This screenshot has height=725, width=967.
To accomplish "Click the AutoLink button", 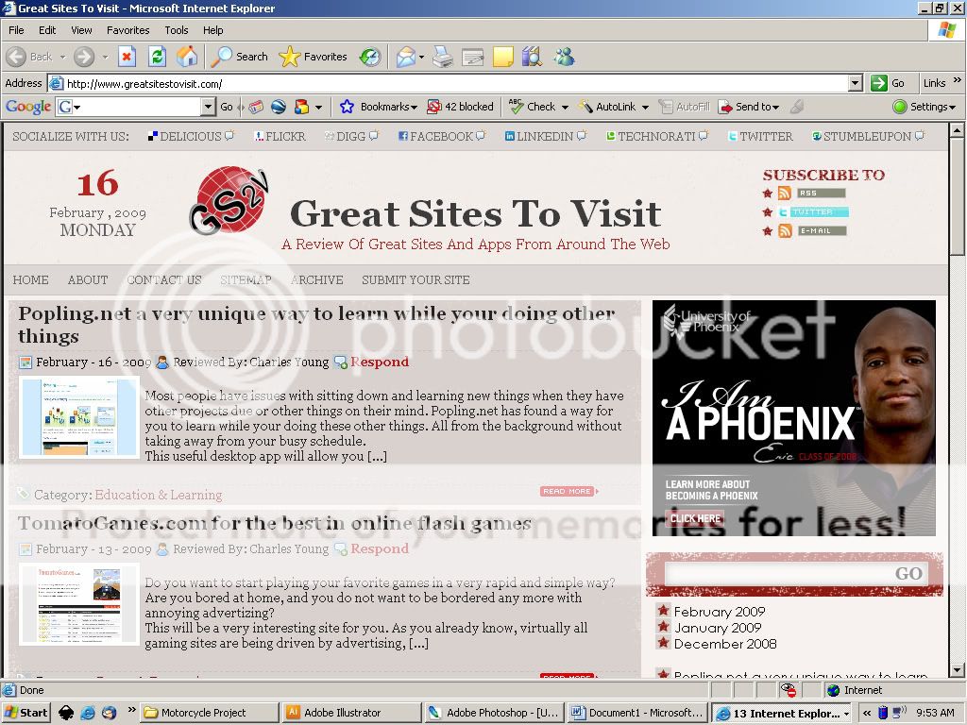I will 607,107.
